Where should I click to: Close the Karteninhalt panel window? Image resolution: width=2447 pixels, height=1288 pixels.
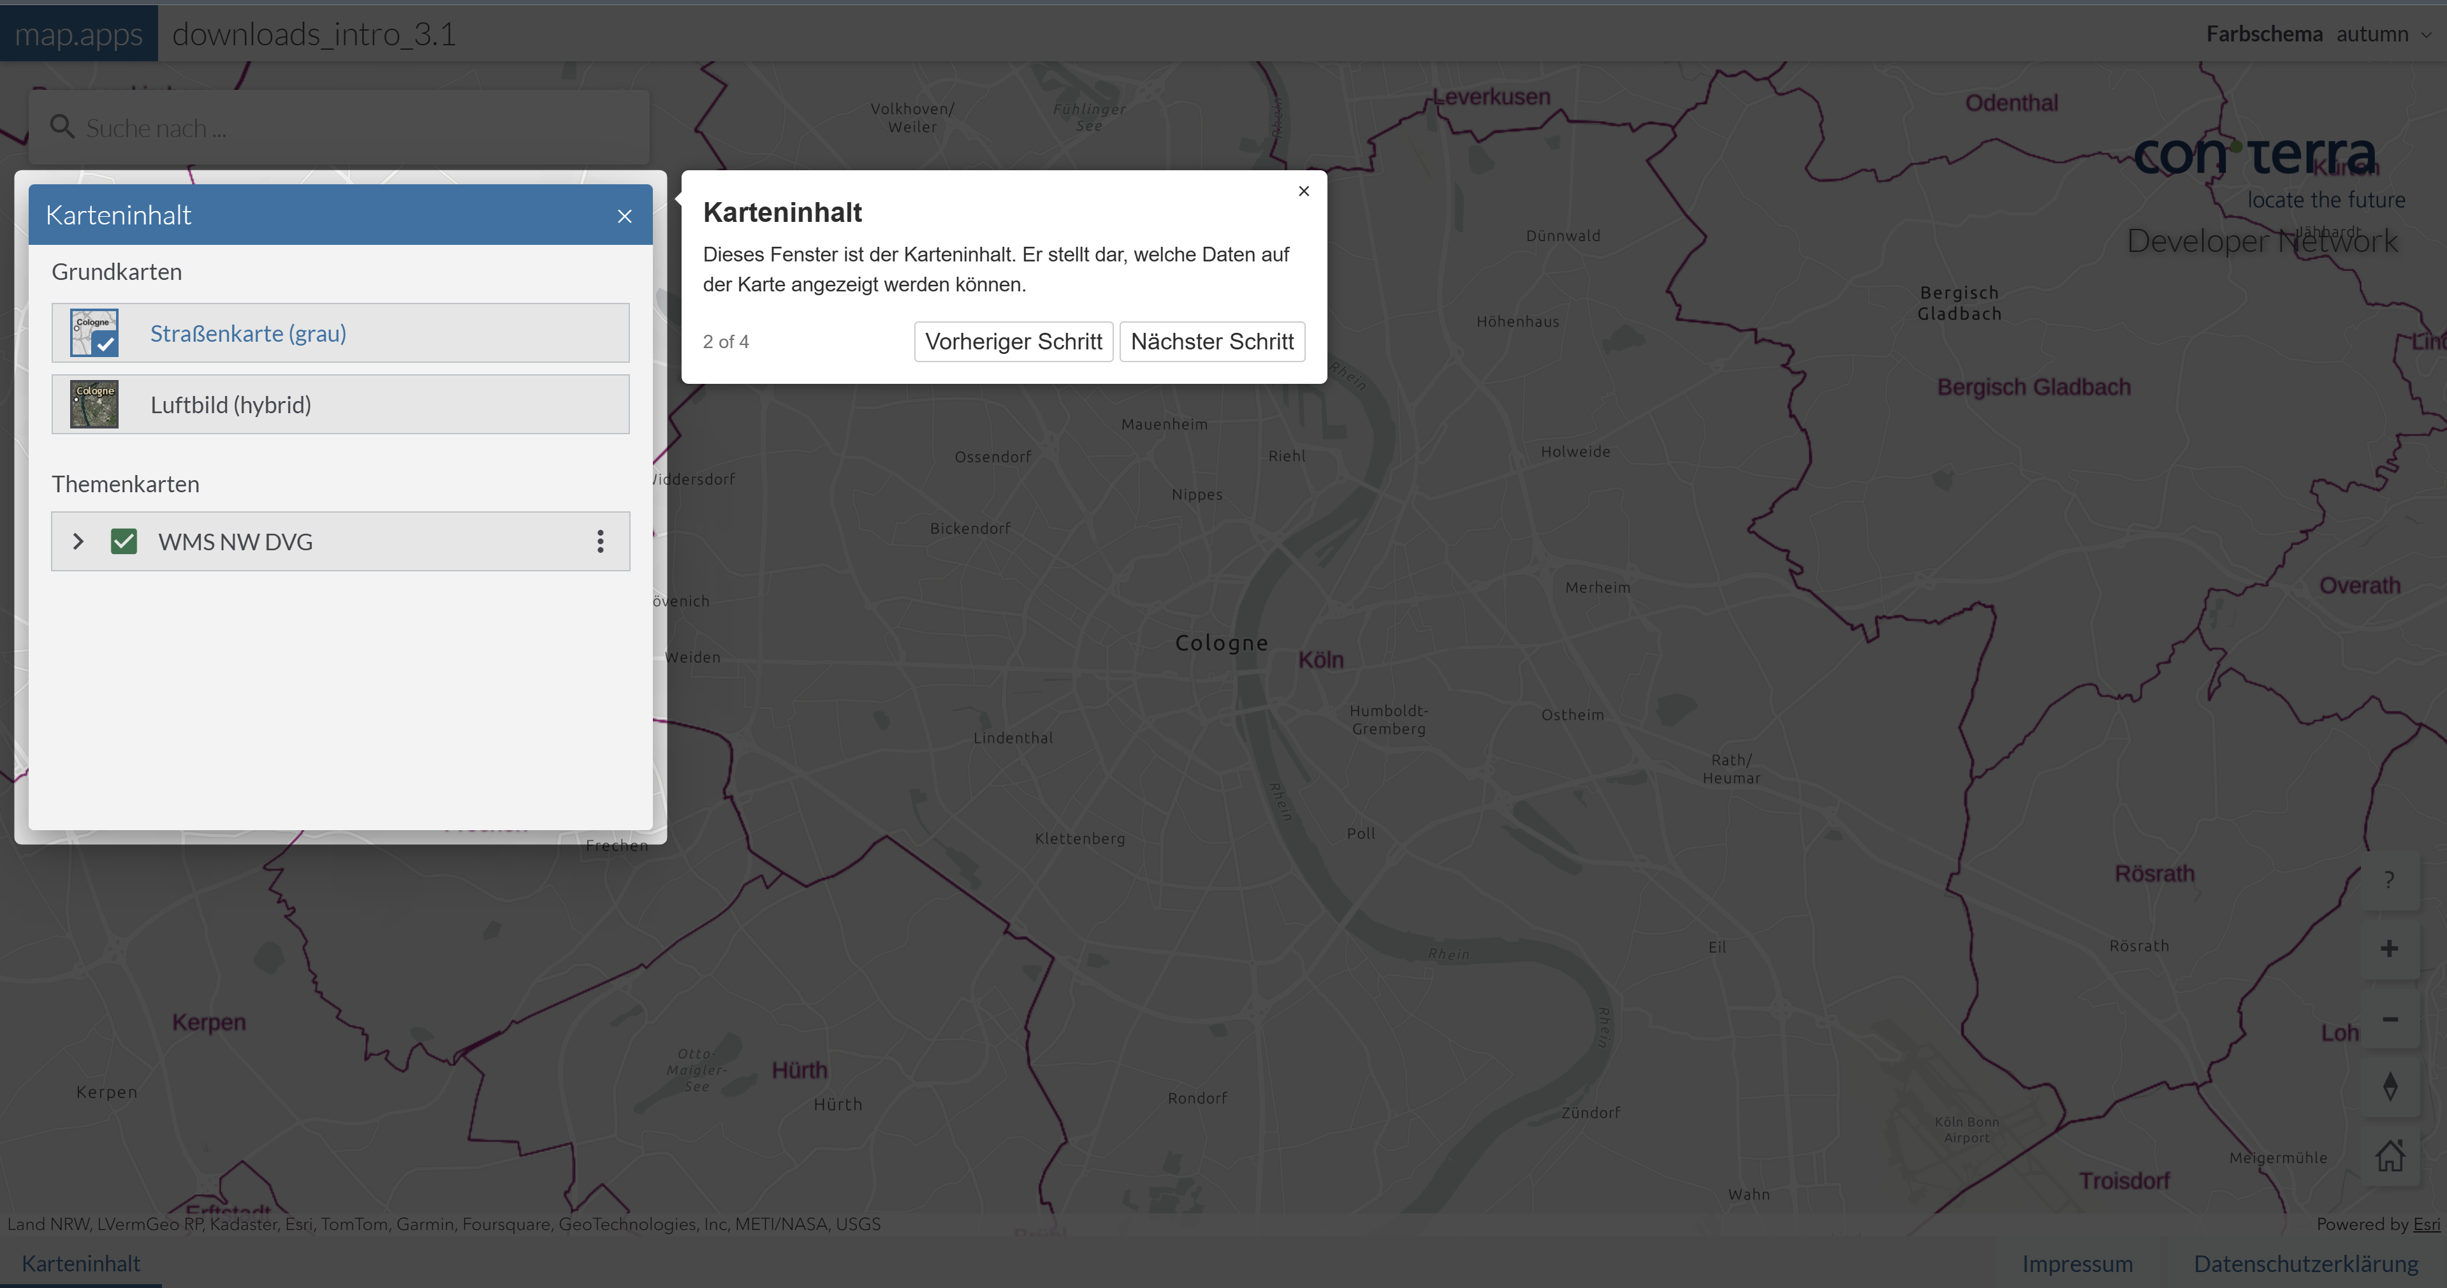(x=624, y=217)
